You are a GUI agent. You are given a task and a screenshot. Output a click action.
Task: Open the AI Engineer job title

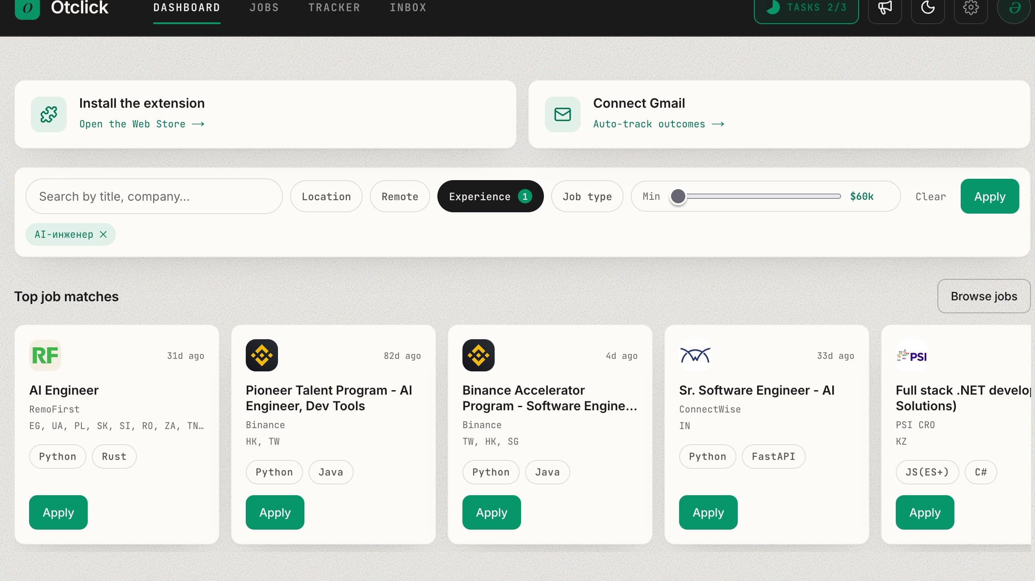[x=64, y=390]
